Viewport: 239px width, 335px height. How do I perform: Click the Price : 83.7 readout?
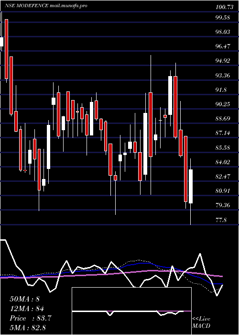click(30, 318)
